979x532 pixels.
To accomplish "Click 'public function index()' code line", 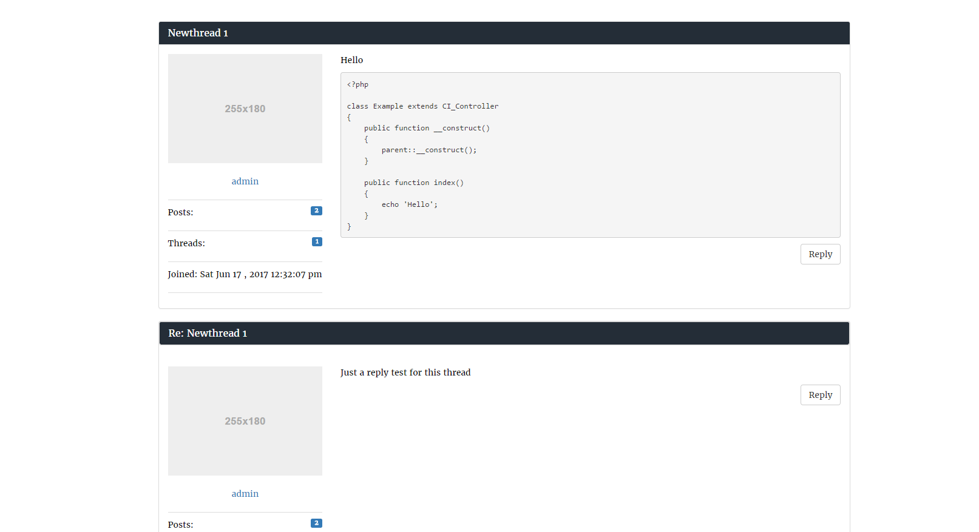I will (414, 183).
